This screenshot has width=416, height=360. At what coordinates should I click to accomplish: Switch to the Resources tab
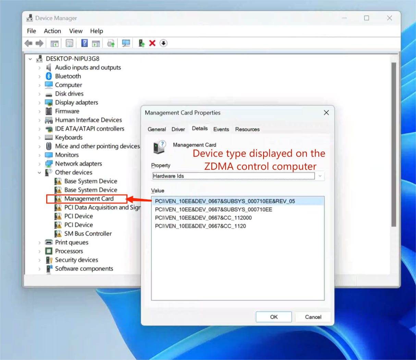click(x=247, y=129)
